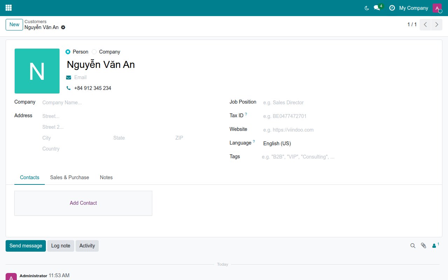The image size is (448, 280).
Task: Select the Company radio button
Action: click(x=94, y=52)
